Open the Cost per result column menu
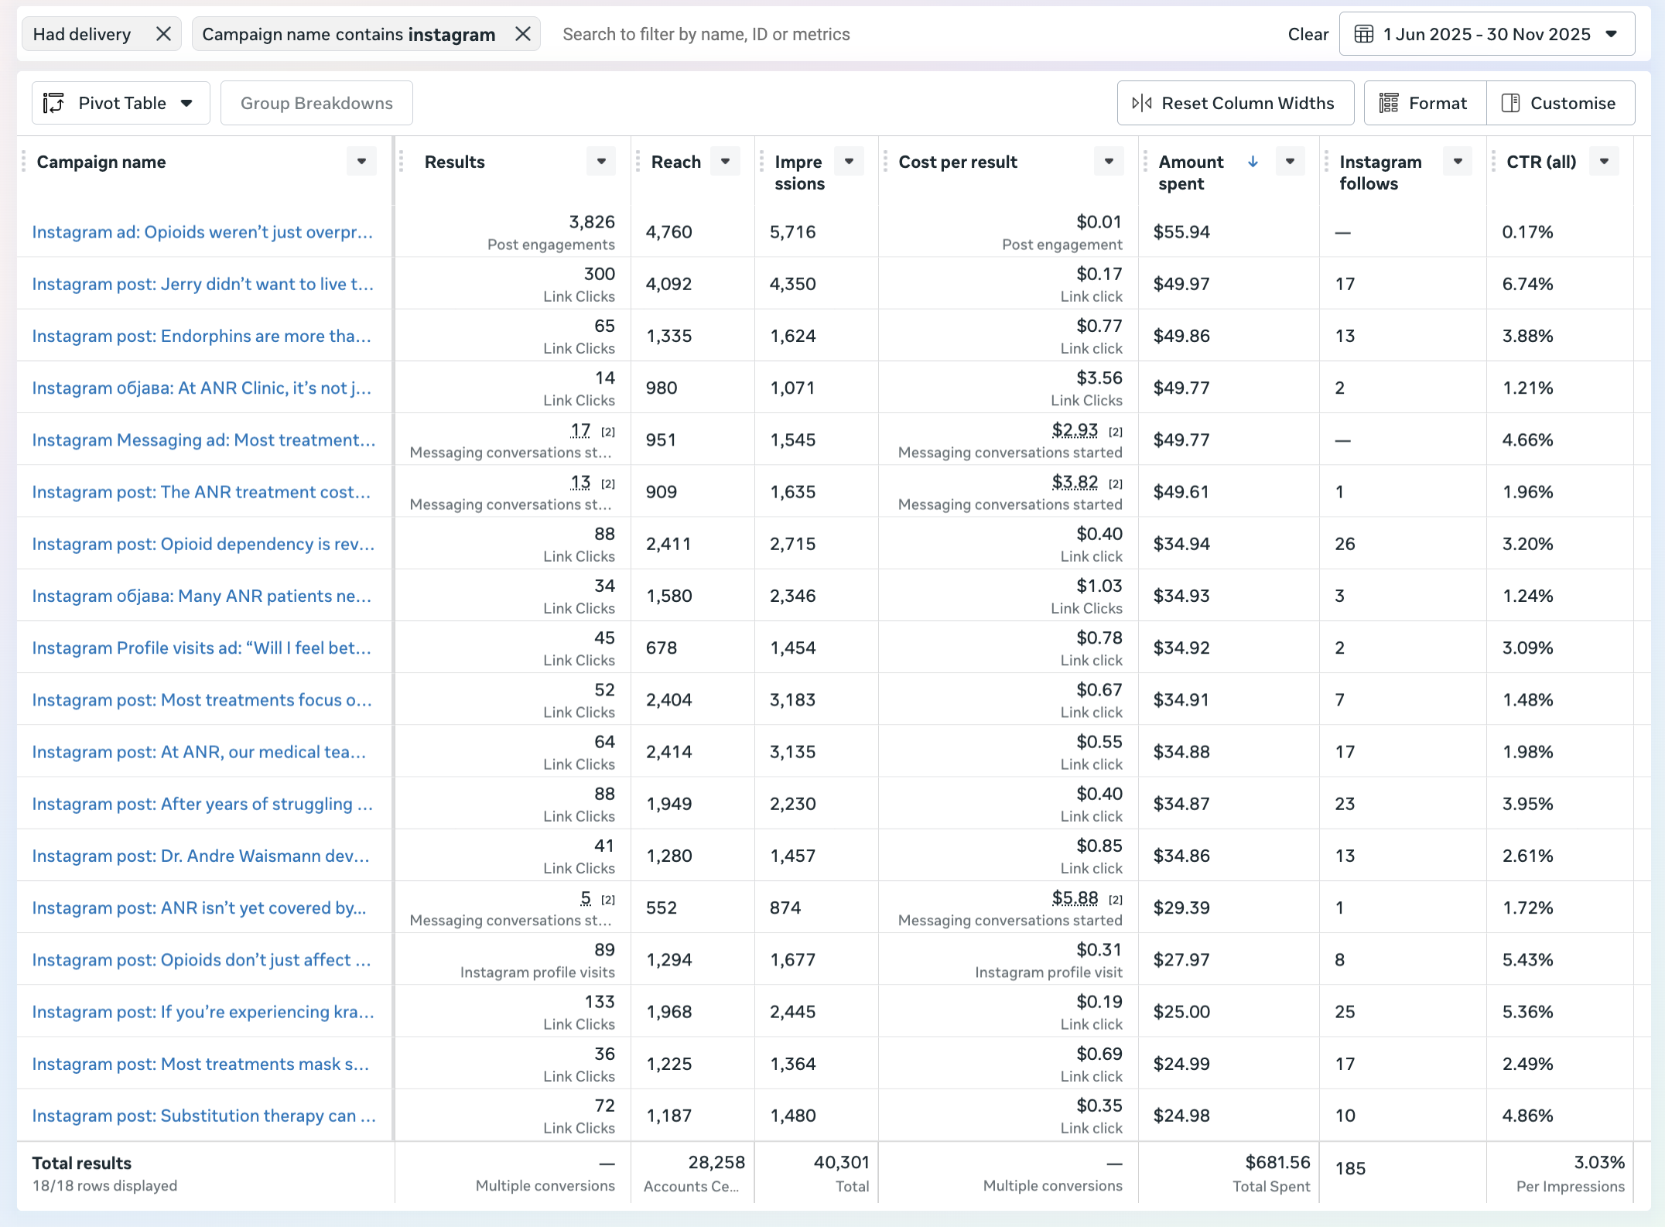 point(1109,162)
